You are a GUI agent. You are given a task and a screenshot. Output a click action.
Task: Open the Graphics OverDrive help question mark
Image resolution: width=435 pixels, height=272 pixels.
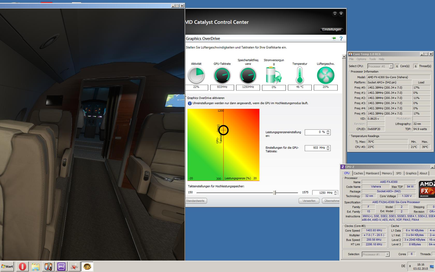coord(341,38)
